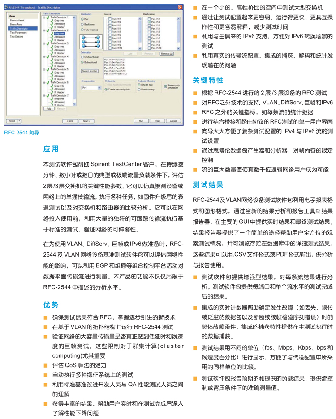Collapse TrafficDescriptor 5 tree node
Screen dimensions: 336x419
click(43, 69)
